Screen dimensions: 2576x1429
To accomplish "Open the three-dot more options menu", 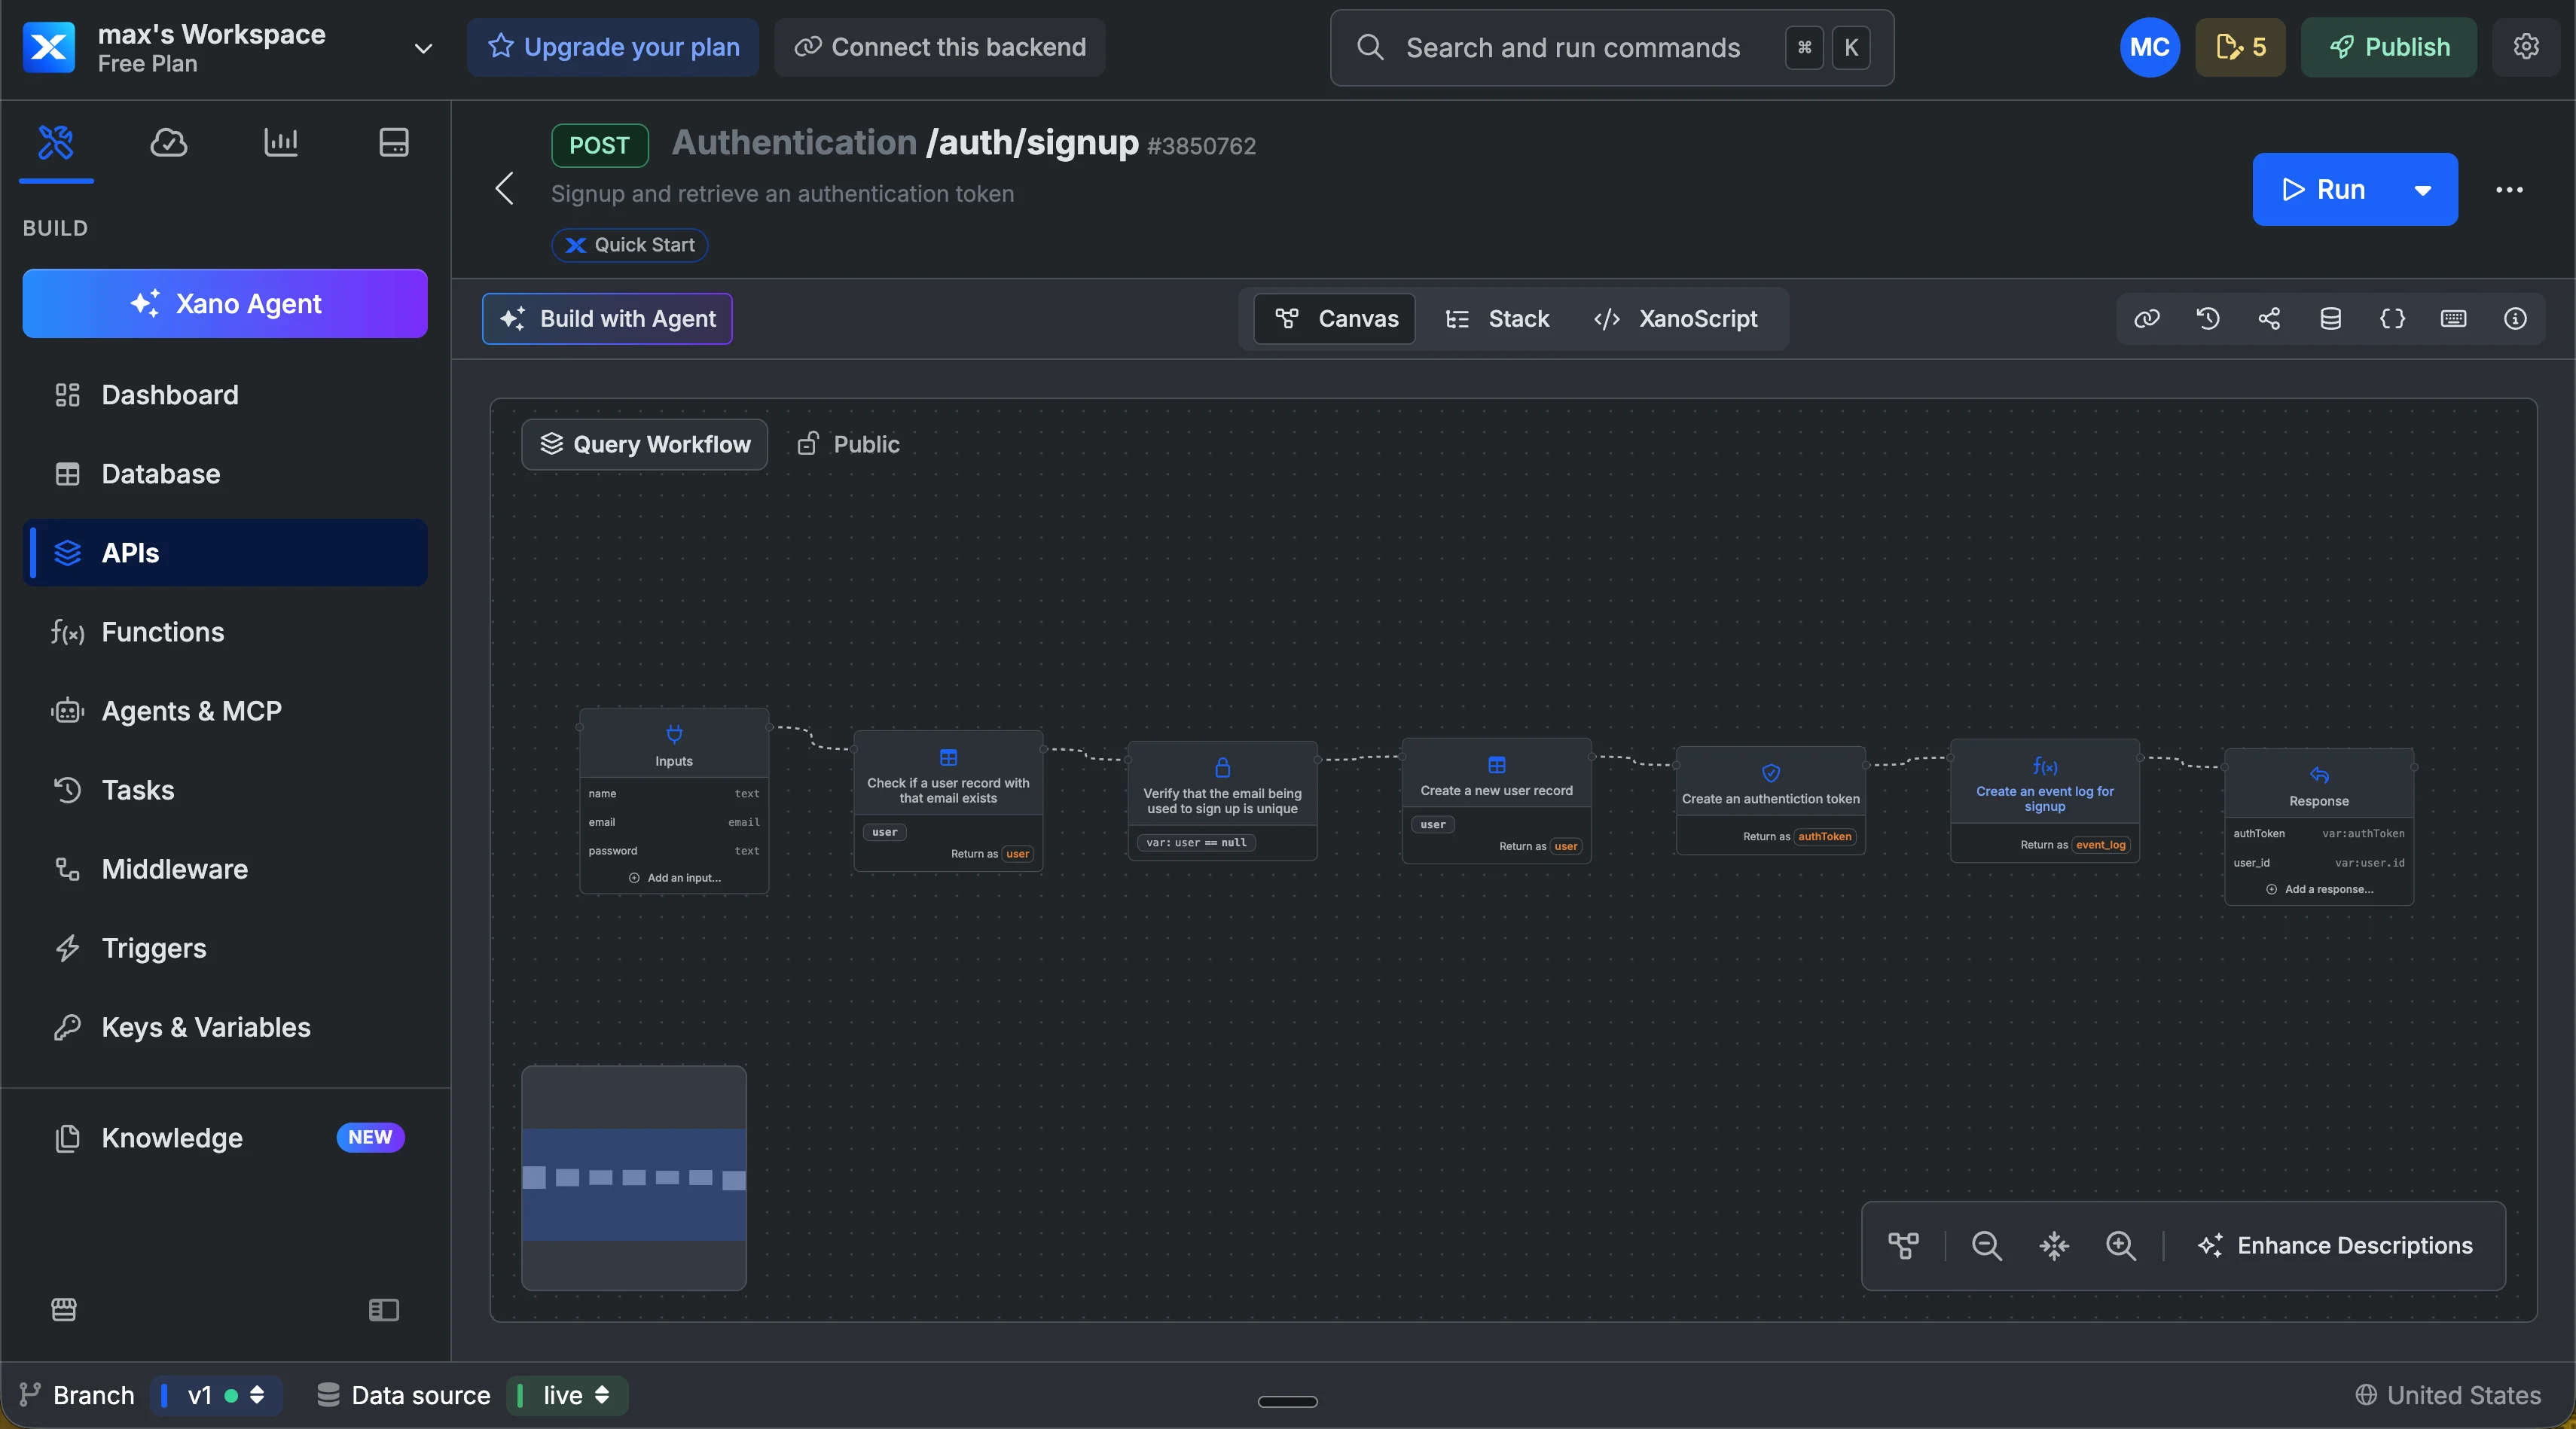I will tap(2509, 190).
